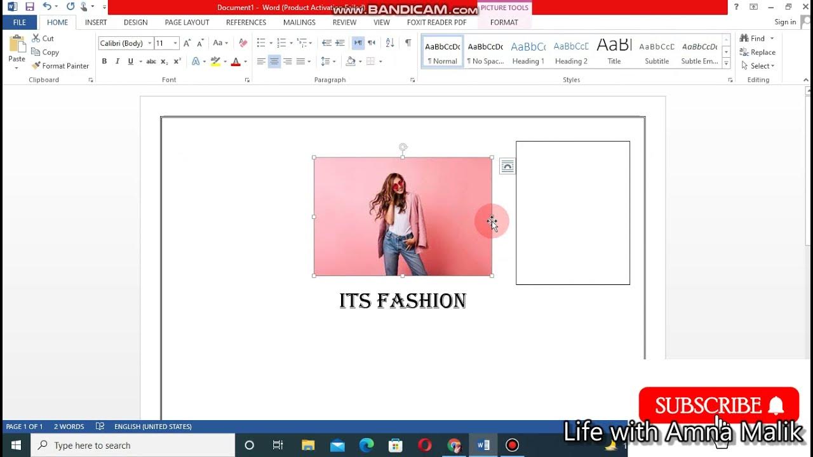
Task: Click the Windows taskbar search box
Action: click(x=133, y=446)
